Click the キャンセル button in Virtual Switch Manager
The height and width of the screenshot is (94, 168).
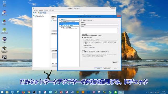pyautogui.click(x=107, y=68)
